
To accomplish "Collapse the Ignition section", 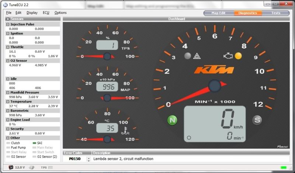I will point(8,33).
